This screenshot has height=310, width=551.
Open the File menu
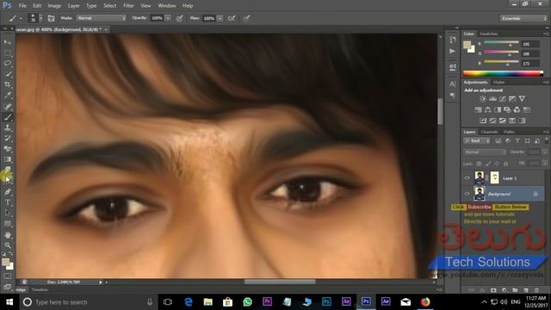point(22,6)
